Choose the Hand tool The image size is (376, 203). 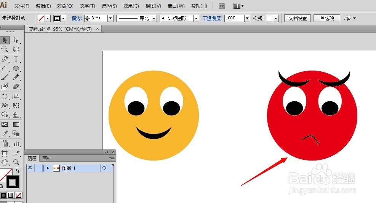(x=5, y=162)
